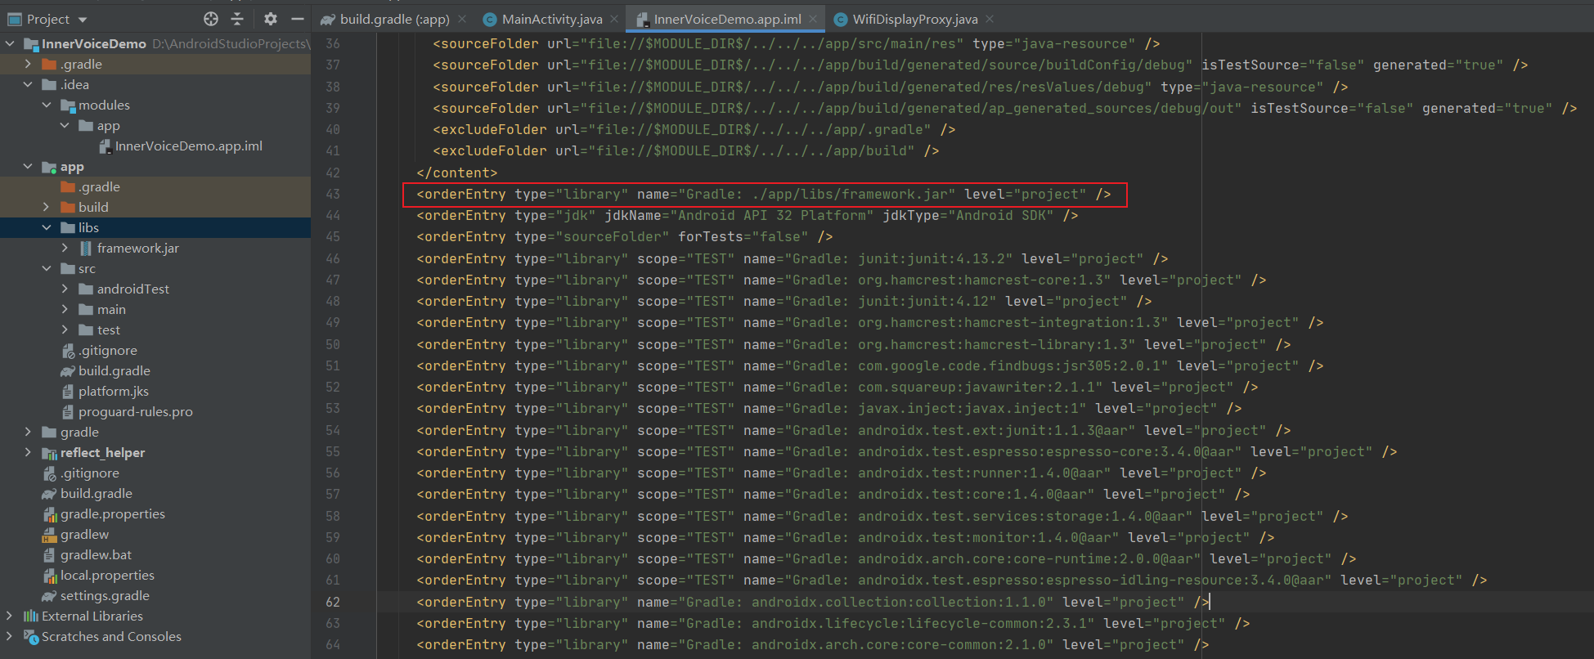Image resolution: width=1594 pixels, height=659 pixels.
Task: Select the libs folder row
Action: point(155,227)
